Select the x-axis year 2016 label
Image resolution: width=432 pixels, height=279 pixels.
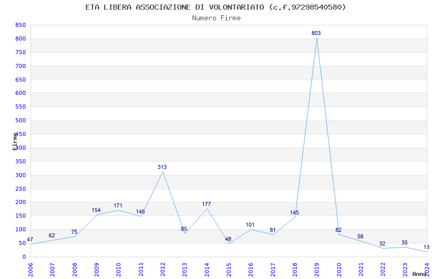point(251,270)
